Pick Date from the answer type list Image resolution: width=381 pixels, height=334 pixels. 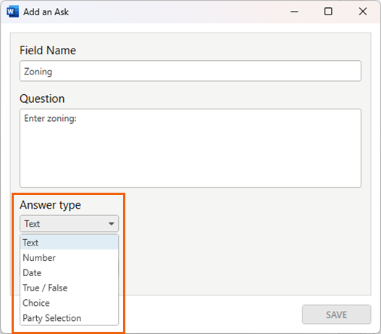tap(70, 272)
